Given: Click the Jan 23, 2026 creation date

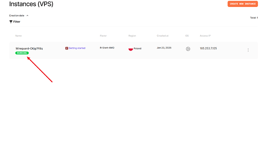Looking at the screenshot, I should (164, 48).
